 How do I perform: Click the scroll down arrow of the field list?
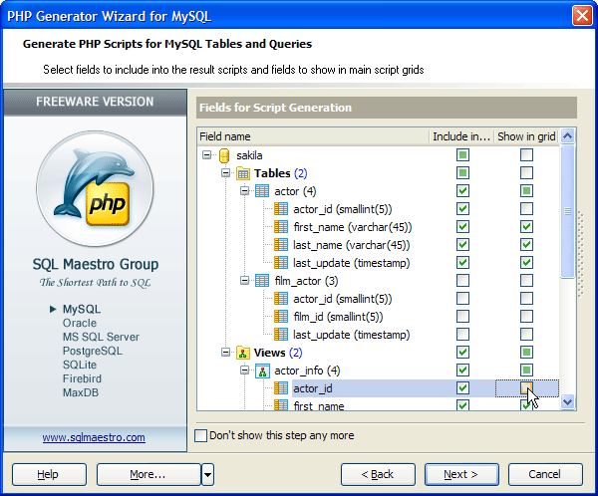point(567,401)
